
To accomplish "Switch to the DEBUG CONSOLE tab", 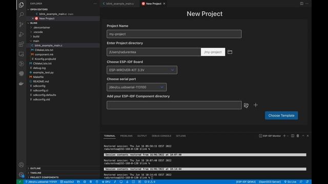I will (161, 136).
